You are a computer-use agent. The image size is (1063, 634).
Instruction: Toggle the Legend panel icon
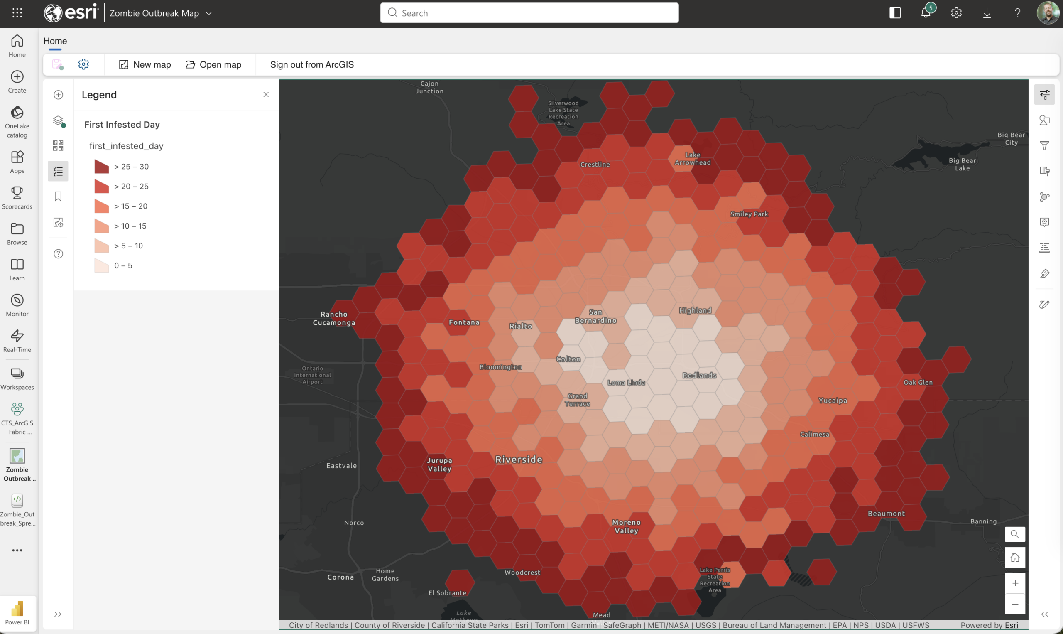tap(58, 171)
